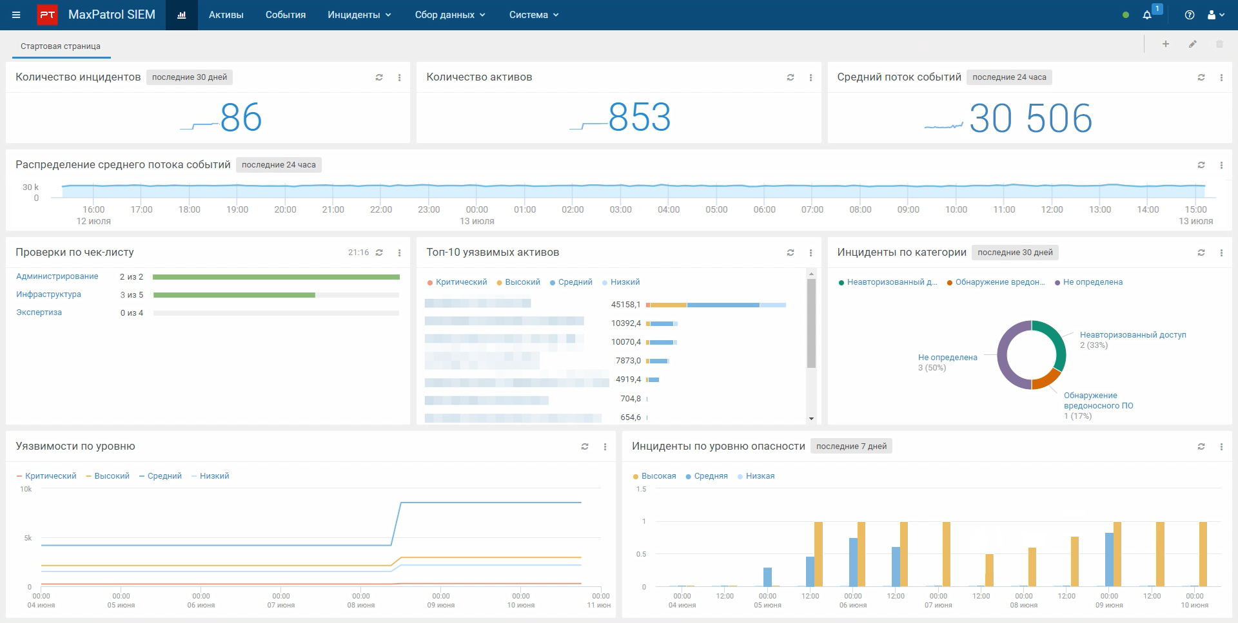Toggle Средний line in vulnerabilities chart legend
1238x623 pixels.
[x=164, y=476]
